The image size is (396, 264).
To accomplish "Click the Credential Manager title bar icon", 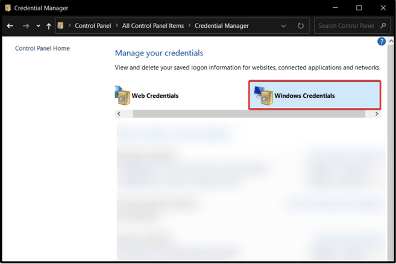I will [8, 8].
